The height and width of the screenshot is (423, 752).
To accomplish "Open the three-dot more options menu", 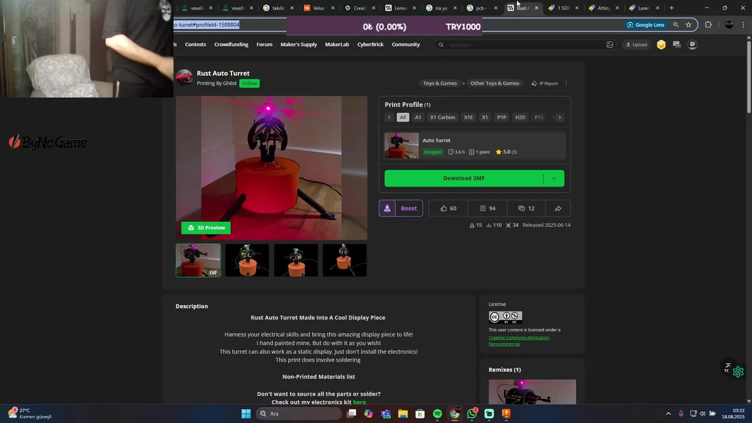I will coord(566,83).
